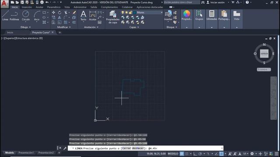Click the desHacer option in command line
Image resolution: width=280 pixels, height=157 pixels.
[x=138, y=148]
